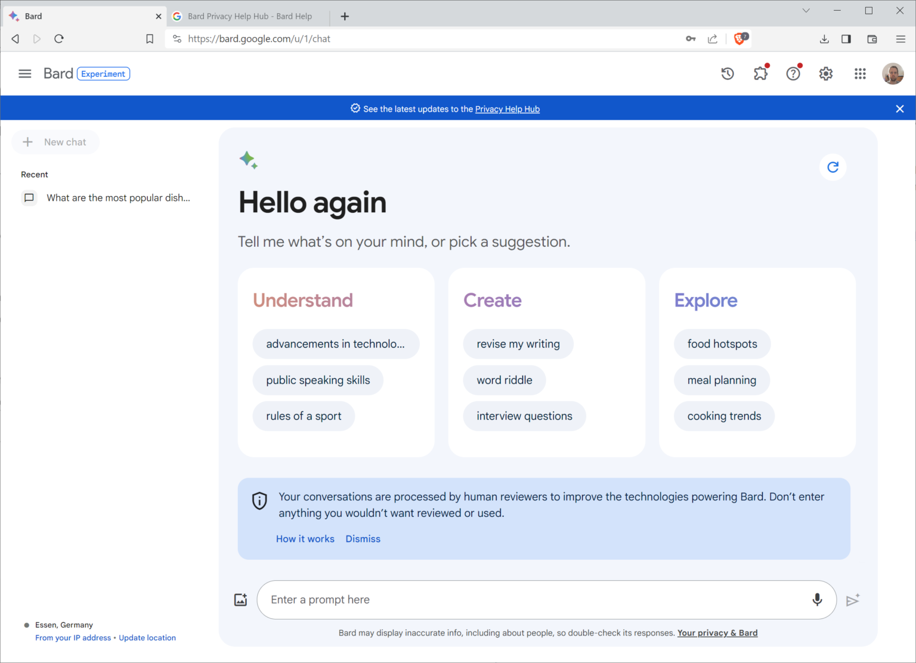Open Bard Activity history icon
The image size is (916, 663).
(728, 74)
